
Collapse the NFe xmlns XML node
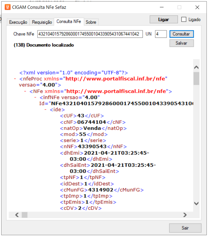25,91
